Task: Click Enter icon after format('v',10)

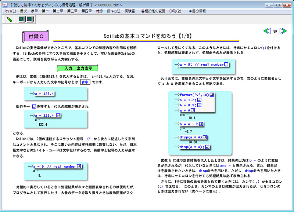Action: [x=212, y=95]
